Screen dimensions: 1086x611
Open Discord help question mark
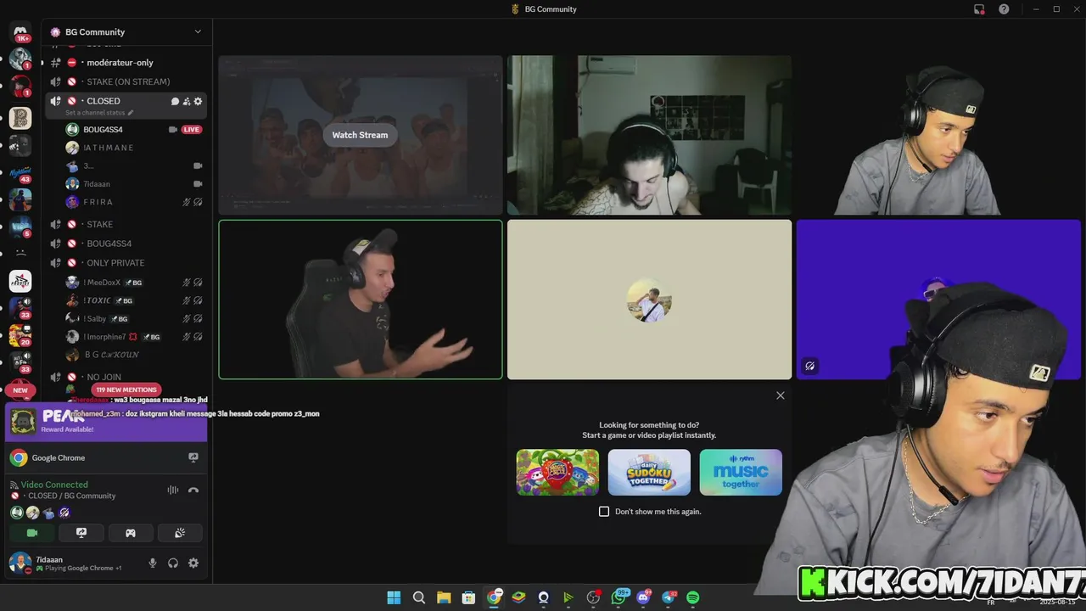[x=1004, y=9]
